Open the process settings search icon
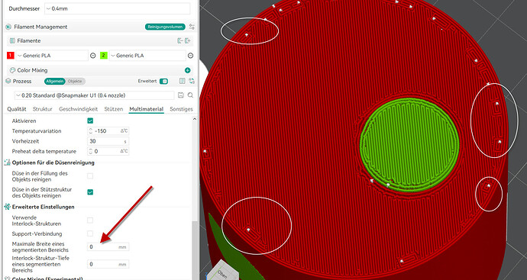This screenshot has width=527, height=280. (x=191, y=95)
